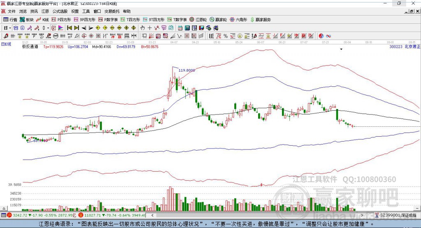This screenshot has height=228, width=421.
Task: Select the Gann fan lines tool
Action: (151, 36)
